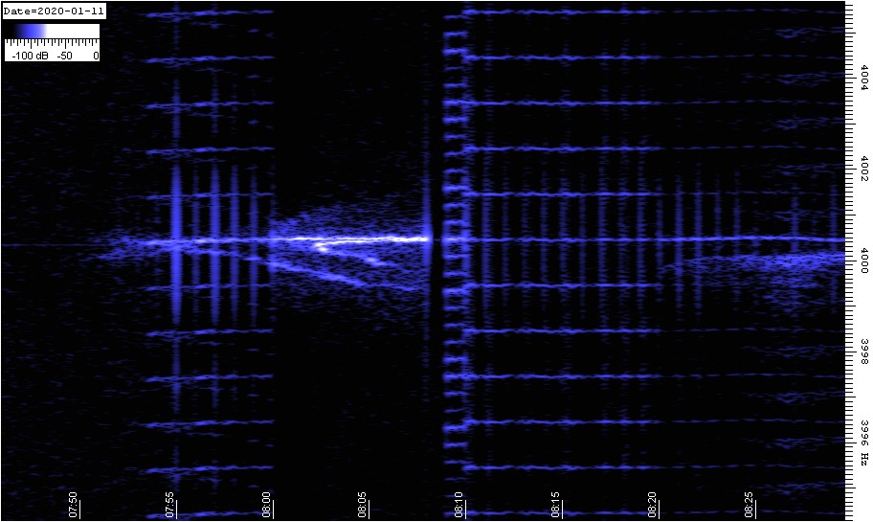The image size is (873, 522).
Task: Select the 08:15 time axis marker
Action: (x=556, y=504)
